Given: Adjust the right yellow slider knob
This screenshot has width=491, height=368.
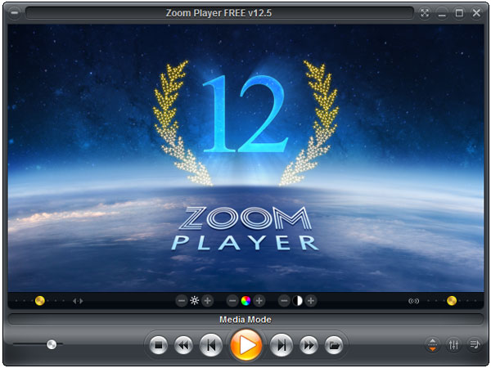Looking at the screenshot, I should [452, 301].
